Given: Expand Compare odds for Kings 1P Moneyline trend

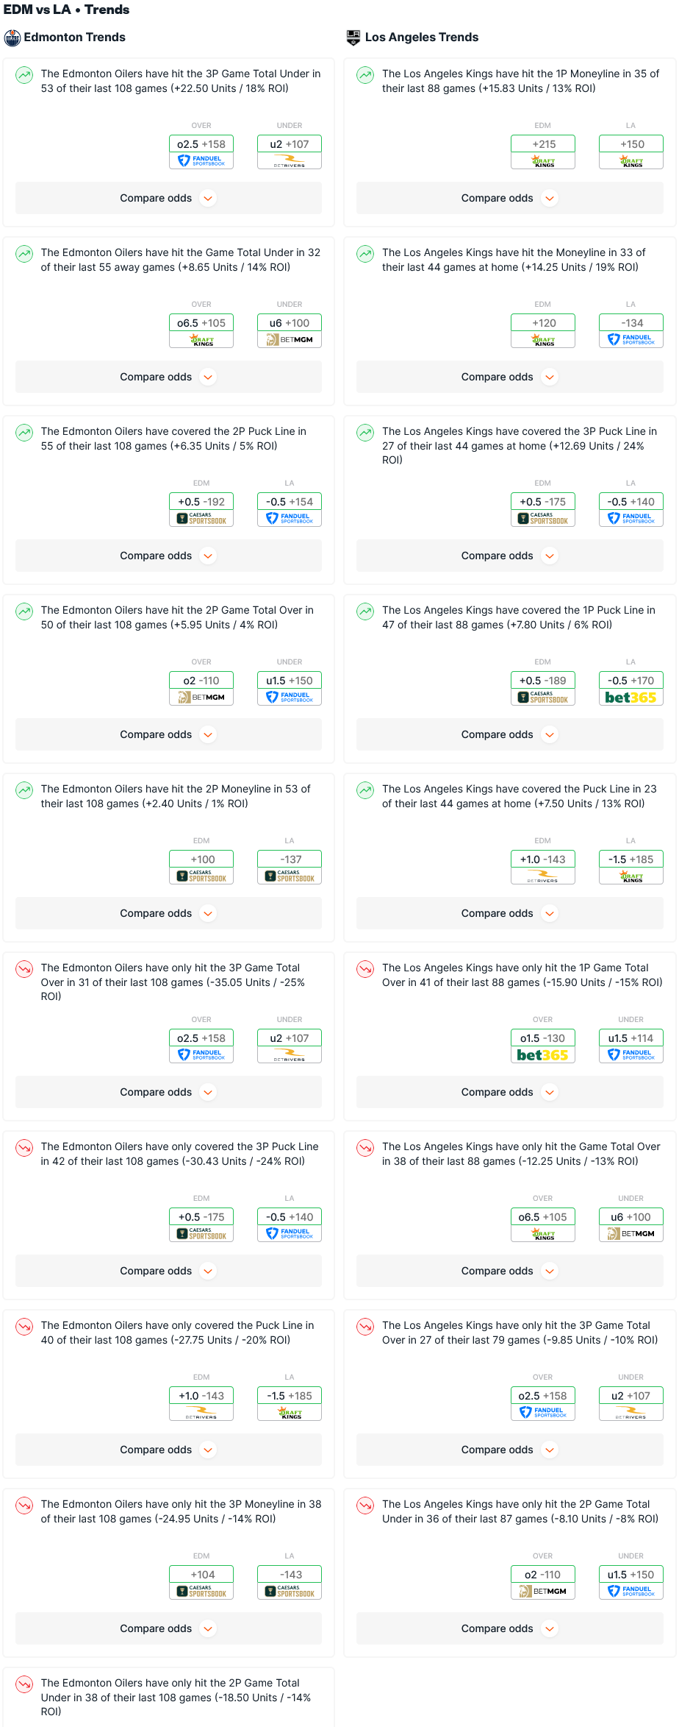Looking at the screenshot, I should point(509,199).
